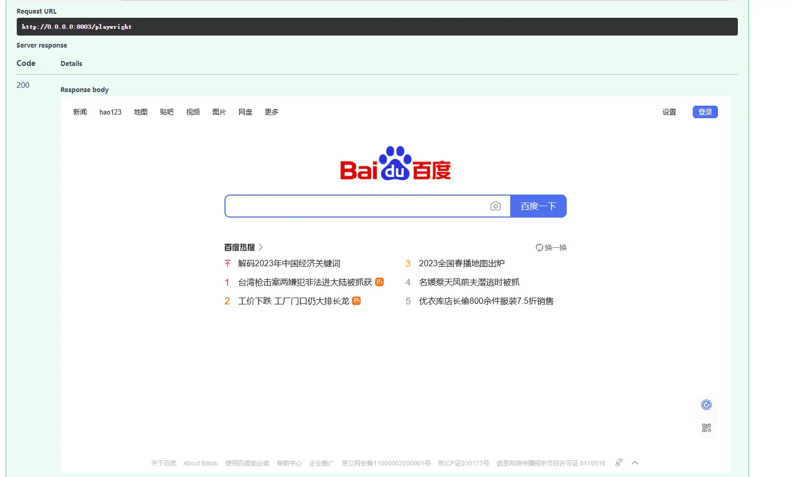Click the hot badge after 台湾枪击案 headline
The width and height of the screenshot is (797, 477).
coord(379,282)
